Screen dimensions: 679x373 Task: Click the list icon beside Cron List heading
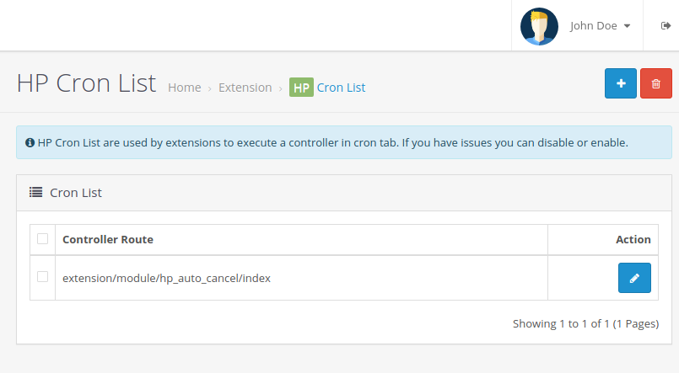pos(36,192)
